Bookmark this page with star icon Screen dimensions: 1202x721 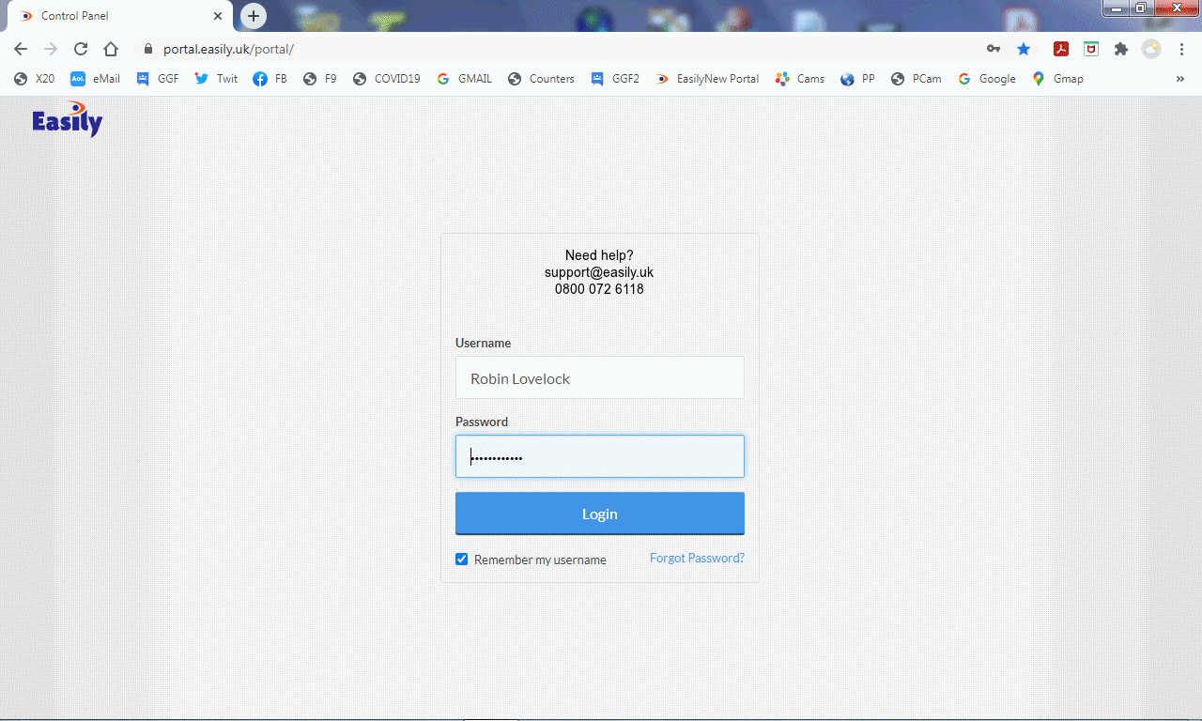tap(1024, 49)
